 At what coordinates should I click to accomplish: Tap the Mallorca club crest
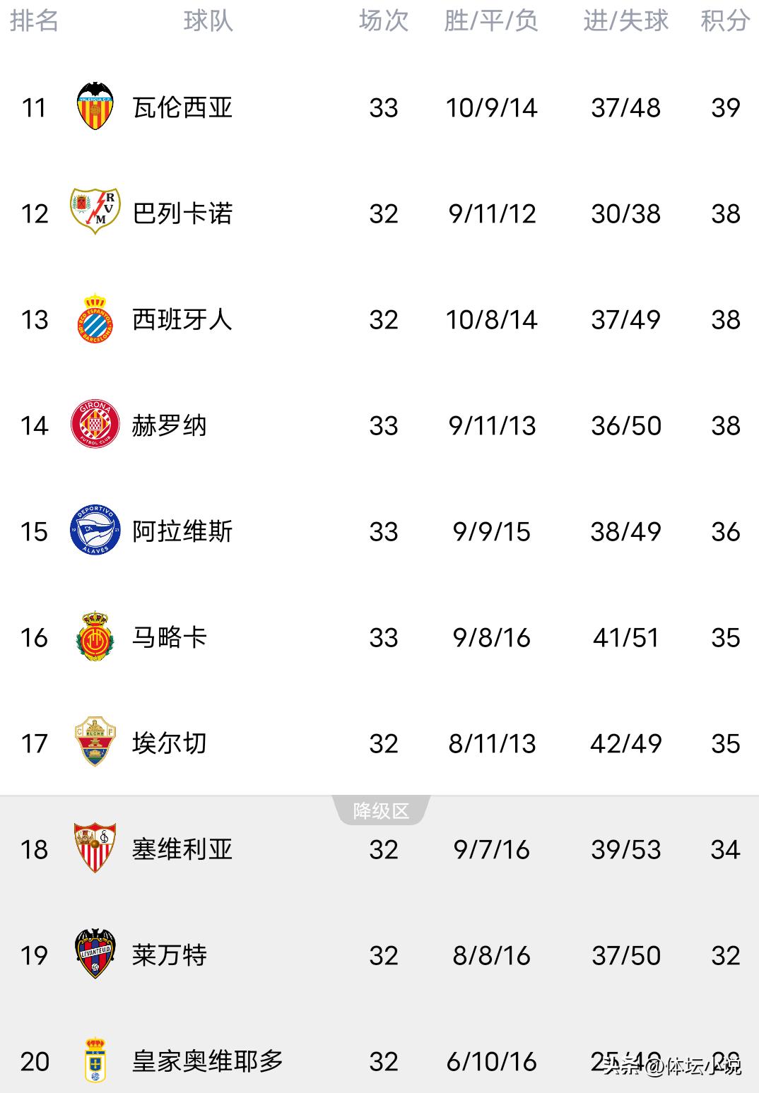point(95,637)
